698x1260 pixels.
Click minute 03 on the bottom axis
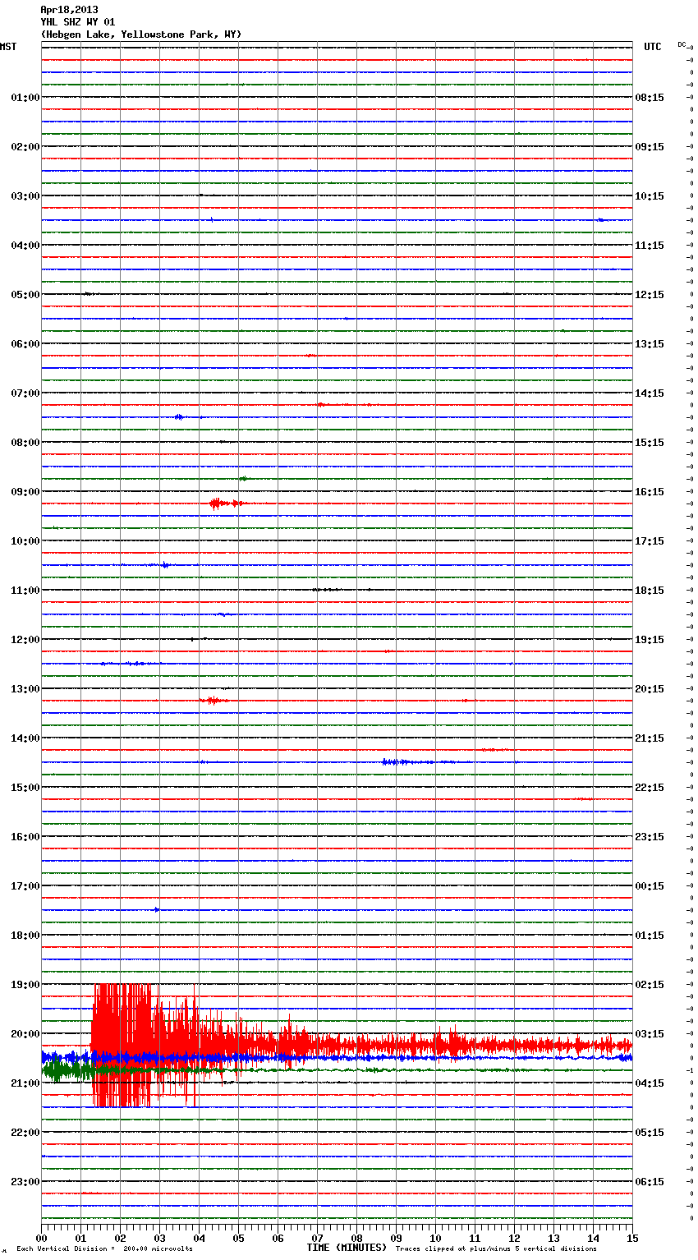[159, 1238]
